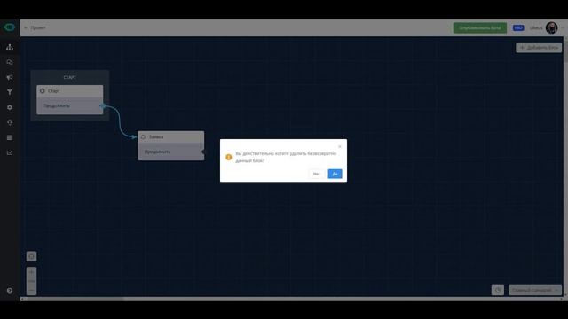Open the user avatar menu
Image resolution: width=568 pixels, height=319 pixels.
552,27
